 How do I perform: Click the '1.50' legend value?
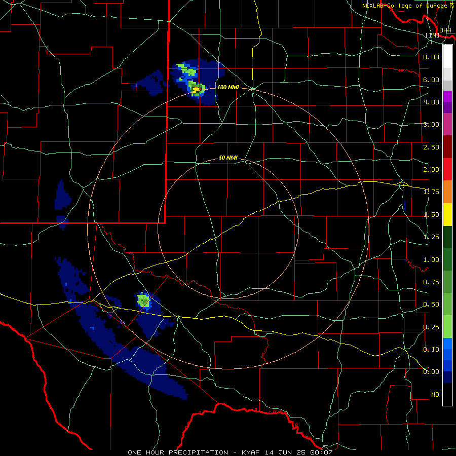[x=431, y=215]
